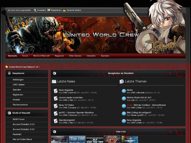Screen dimensions: 191x143
Task: Open the Spenden menu tab
Action: 105,56
